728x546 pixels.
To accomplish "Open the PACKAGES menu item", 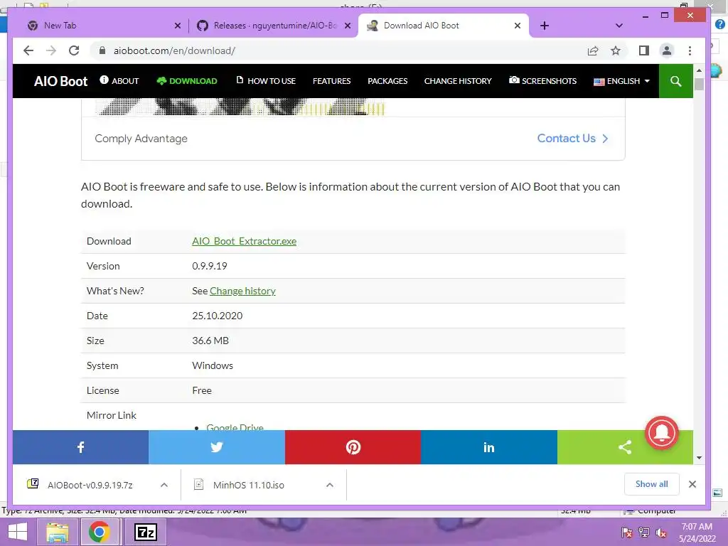I will [387, 81].
